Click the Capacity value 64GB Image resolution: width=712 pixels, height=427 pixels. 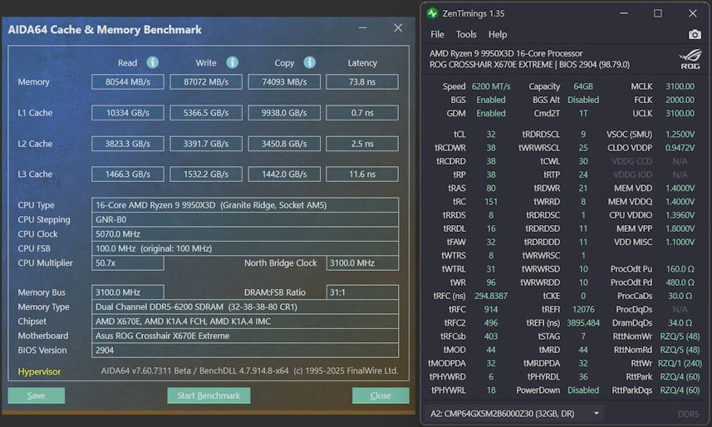point(583,86)
